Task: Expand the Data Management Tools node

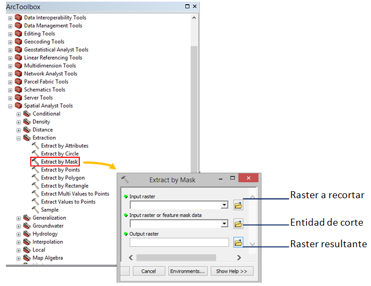Action: [10, 26]
